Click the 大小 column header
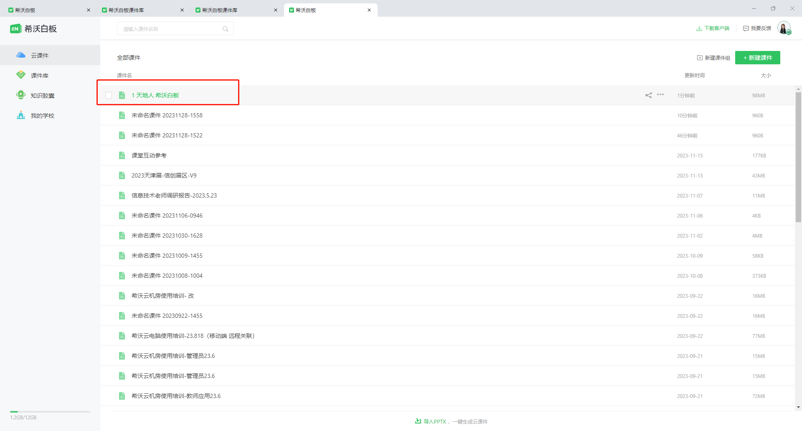This screenshot has width=802, height=431. pyautogui.click(x=766, y=75)
